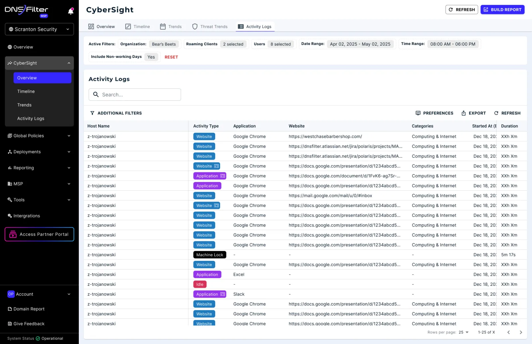Click the sidebar Overview globe icon
This screenshot has width=532, height=344.
click(10, 47)
